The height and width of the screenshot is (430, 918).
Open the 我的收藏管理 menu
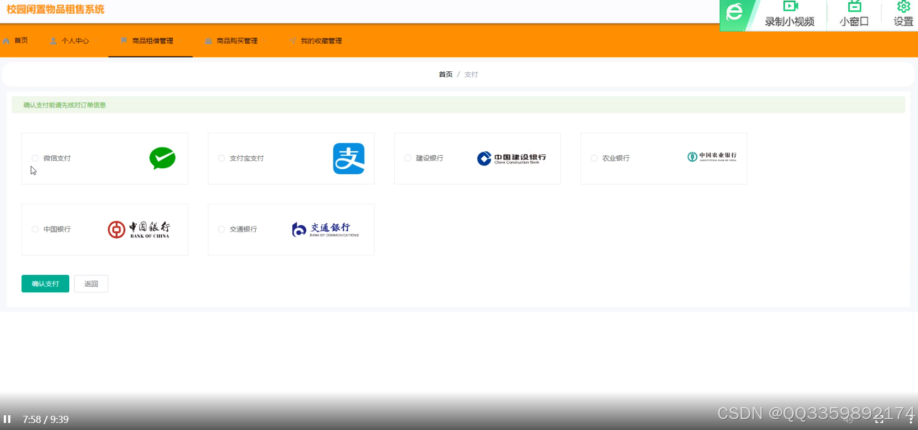coord(322,41)
